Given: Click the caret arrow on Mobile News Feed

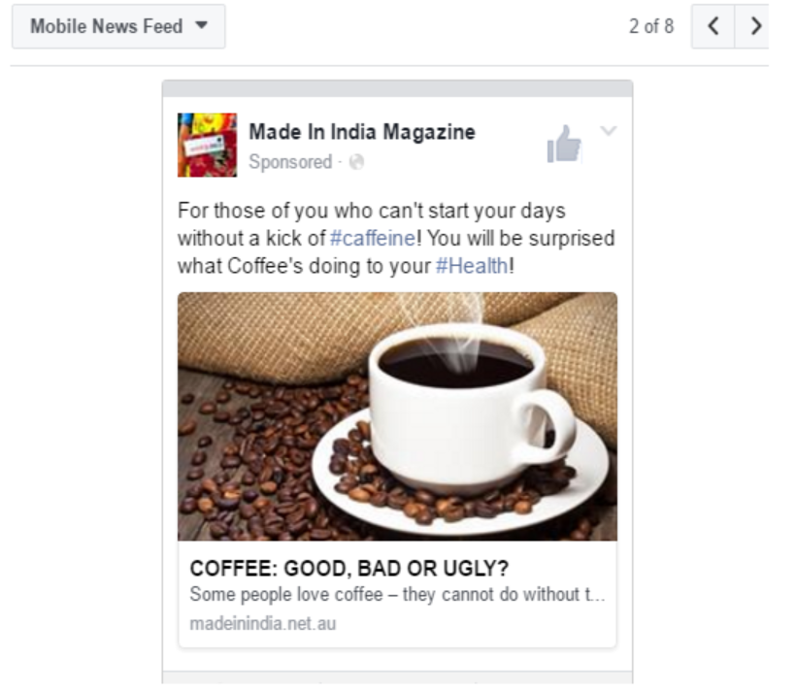Looking at the screenshot, I should tap(202, 25).
